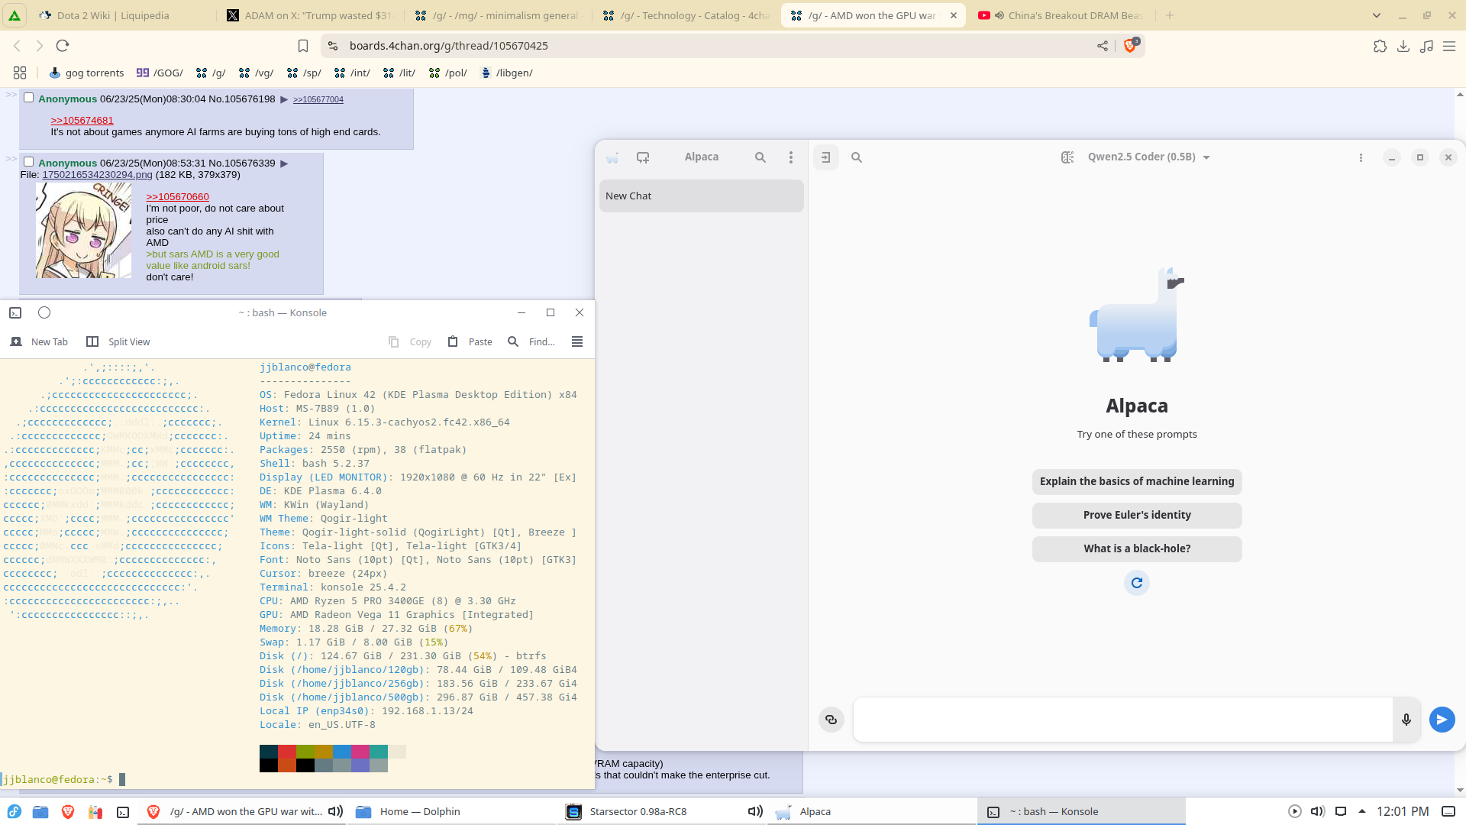
Task: Expand post menu arrow for No.105676198
Action: point(284,99)
